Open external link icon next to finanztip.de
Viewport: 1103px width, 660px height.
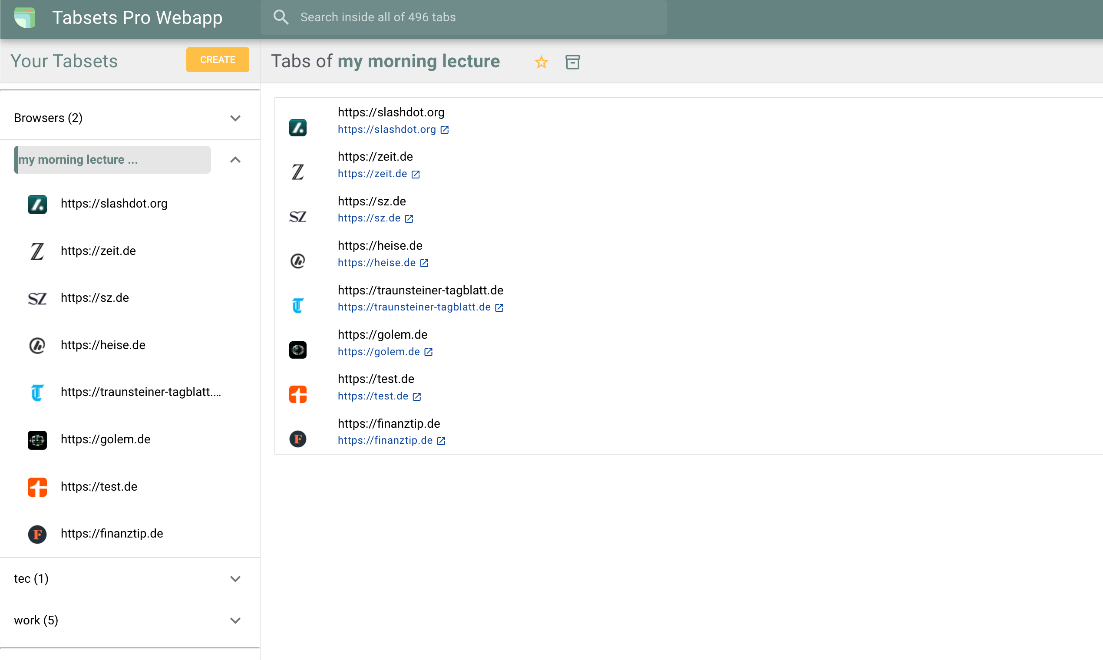[441, 441]
